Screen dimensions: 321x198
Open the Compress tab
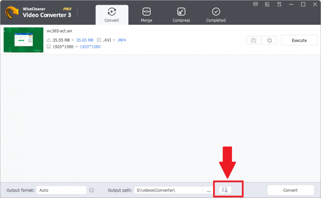(x=181, y=15)
